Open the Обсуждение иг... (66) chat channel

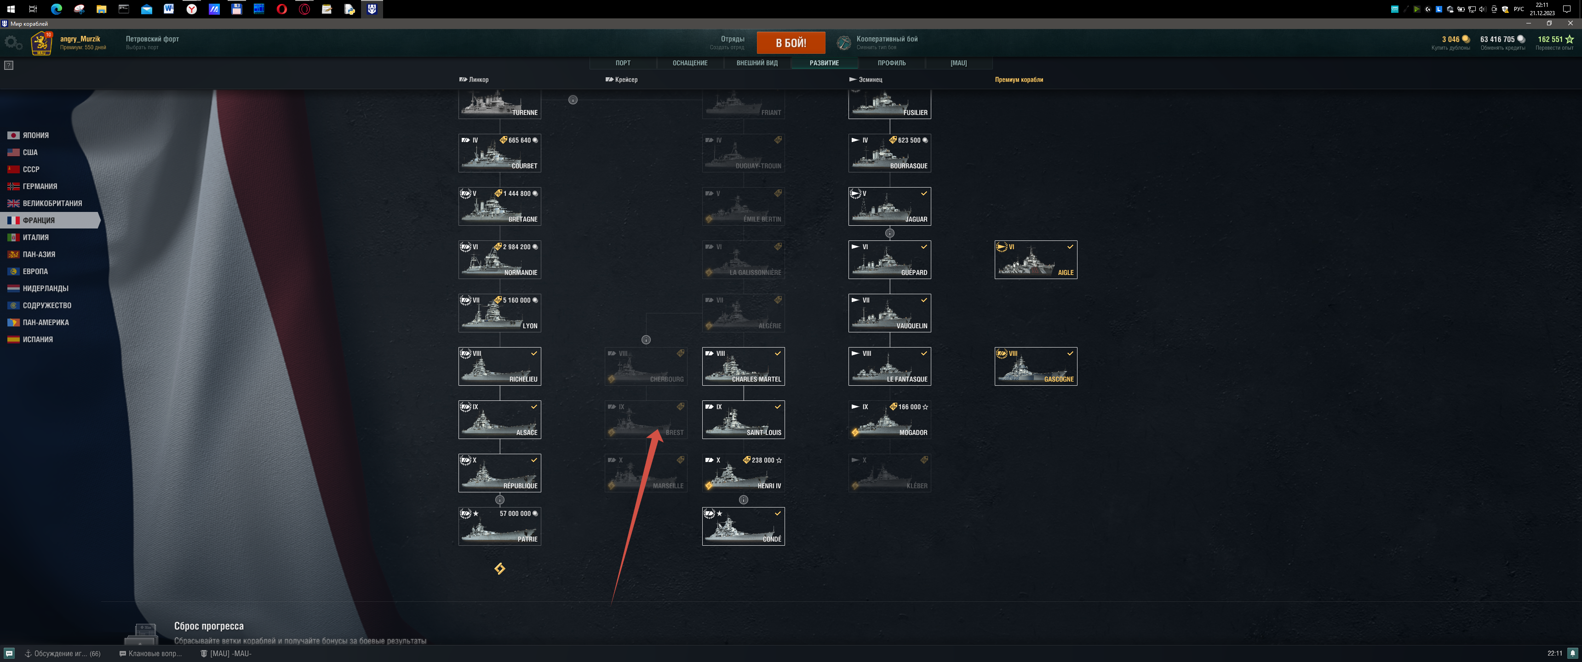[63, 653]
